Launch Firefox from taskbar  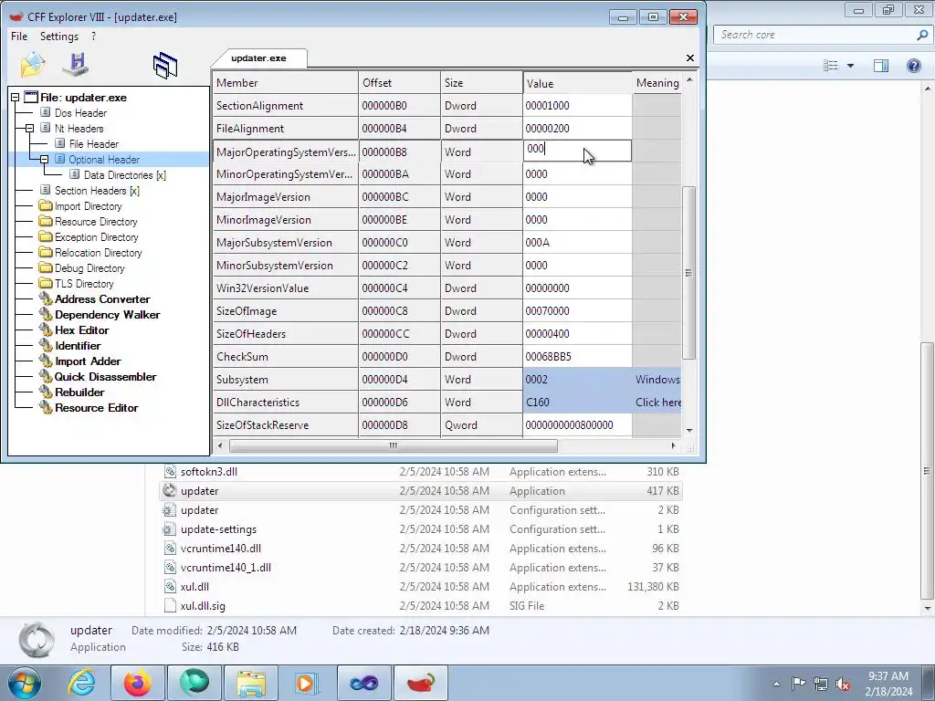[x=138, y=683]
